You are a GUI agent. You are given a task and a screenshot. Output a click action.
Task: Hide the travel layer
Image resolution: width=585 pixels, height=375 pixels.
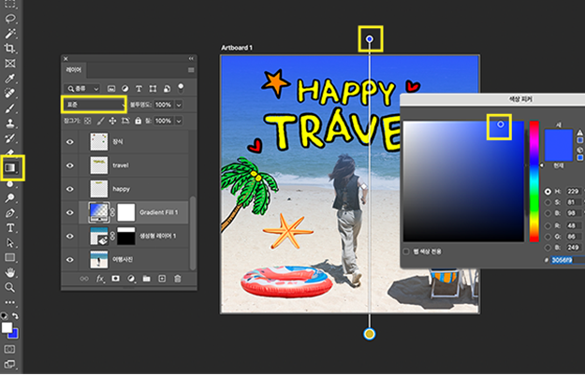coord(70,166)
